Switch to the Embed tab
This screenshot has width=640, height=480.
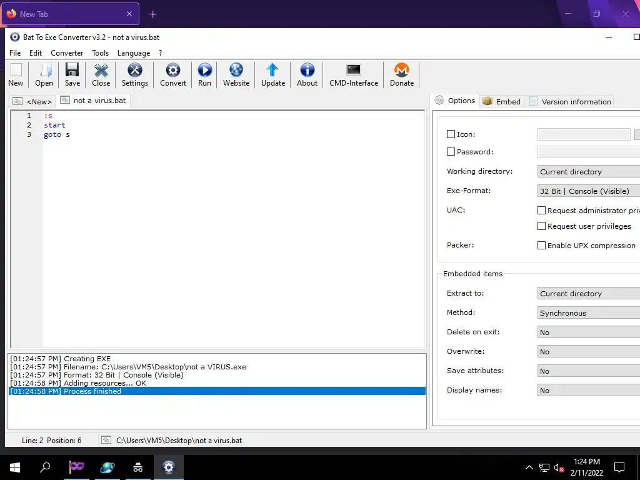tap(502, 101)
